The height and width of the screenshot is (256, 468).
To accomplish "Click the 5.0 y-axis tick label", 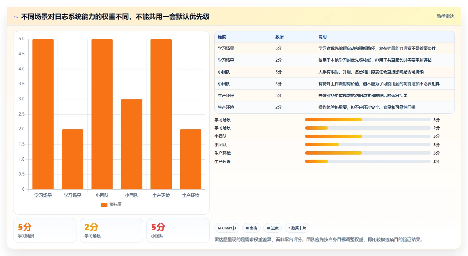I will (x=22, y=39).
